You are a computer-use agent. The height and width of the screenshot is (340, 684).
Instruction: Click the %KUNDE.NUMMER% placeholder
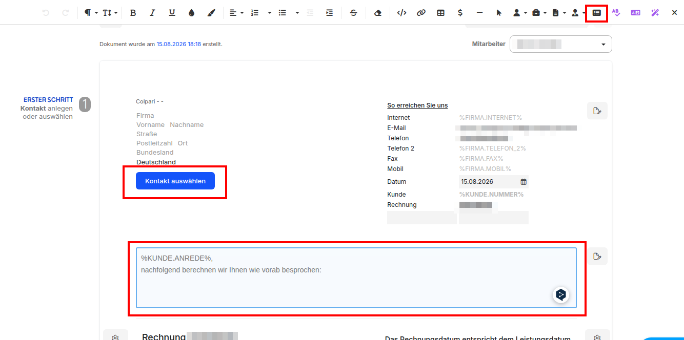491,195
